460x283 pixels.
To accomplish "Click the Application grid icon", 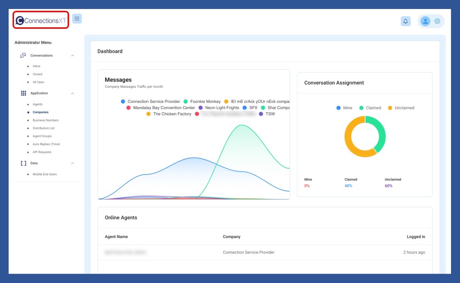I will click(x=23, y=93).
